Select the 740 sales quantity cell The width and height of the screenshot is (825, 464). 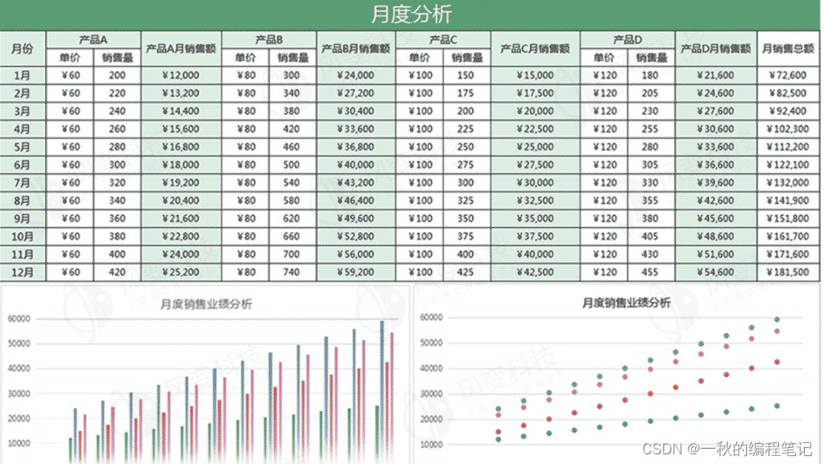coord(292,272)
